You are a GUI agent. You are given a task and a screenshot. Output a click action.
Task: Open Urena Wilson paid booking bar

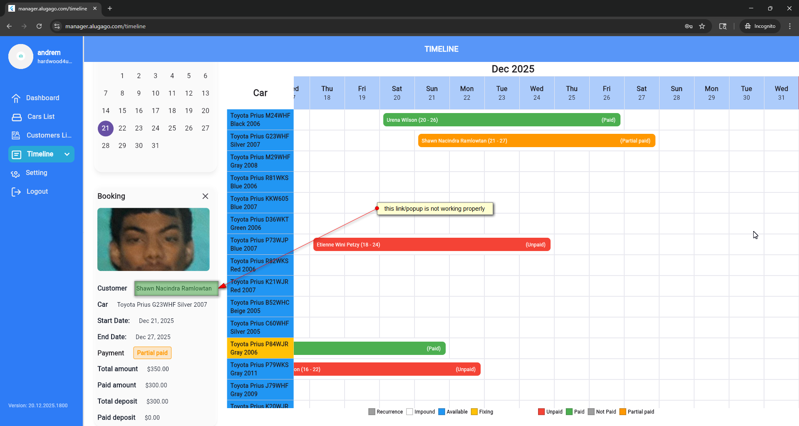point(501,120)
